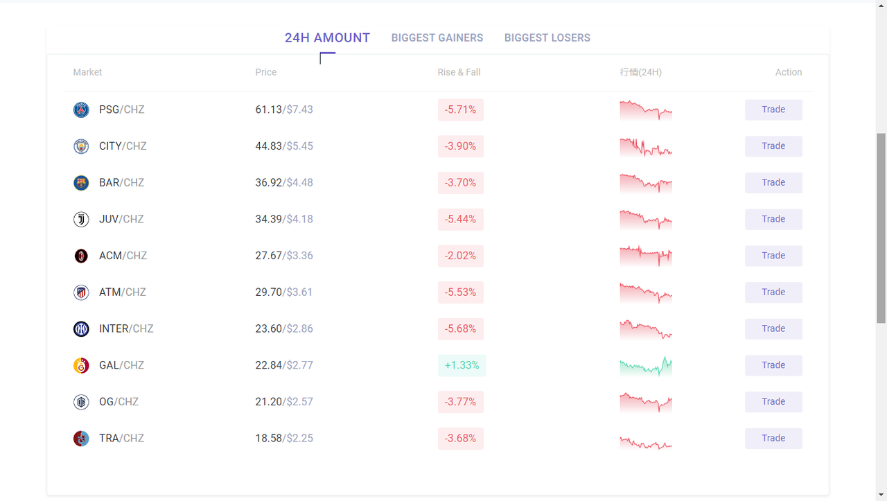Open the INTER/CHZ market pair link
Viewport: 887px width, 501px height.
point(126,329)
